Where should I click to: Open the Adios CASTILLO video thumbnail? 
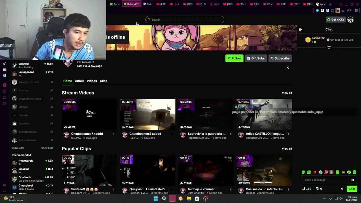click(264, 114)
